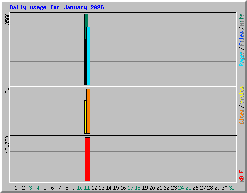Click day 3 on the x-axis
247x193 pixels.
[30, 188]
